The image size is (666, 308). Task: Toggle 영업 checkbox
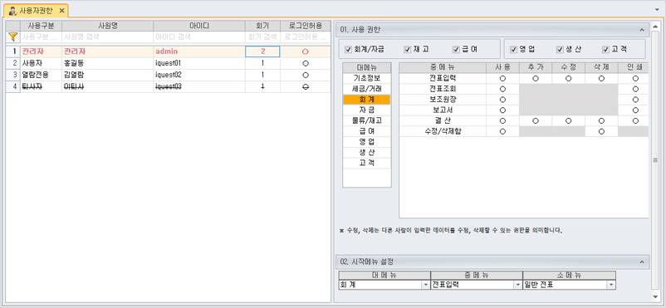tap(513, 49)
